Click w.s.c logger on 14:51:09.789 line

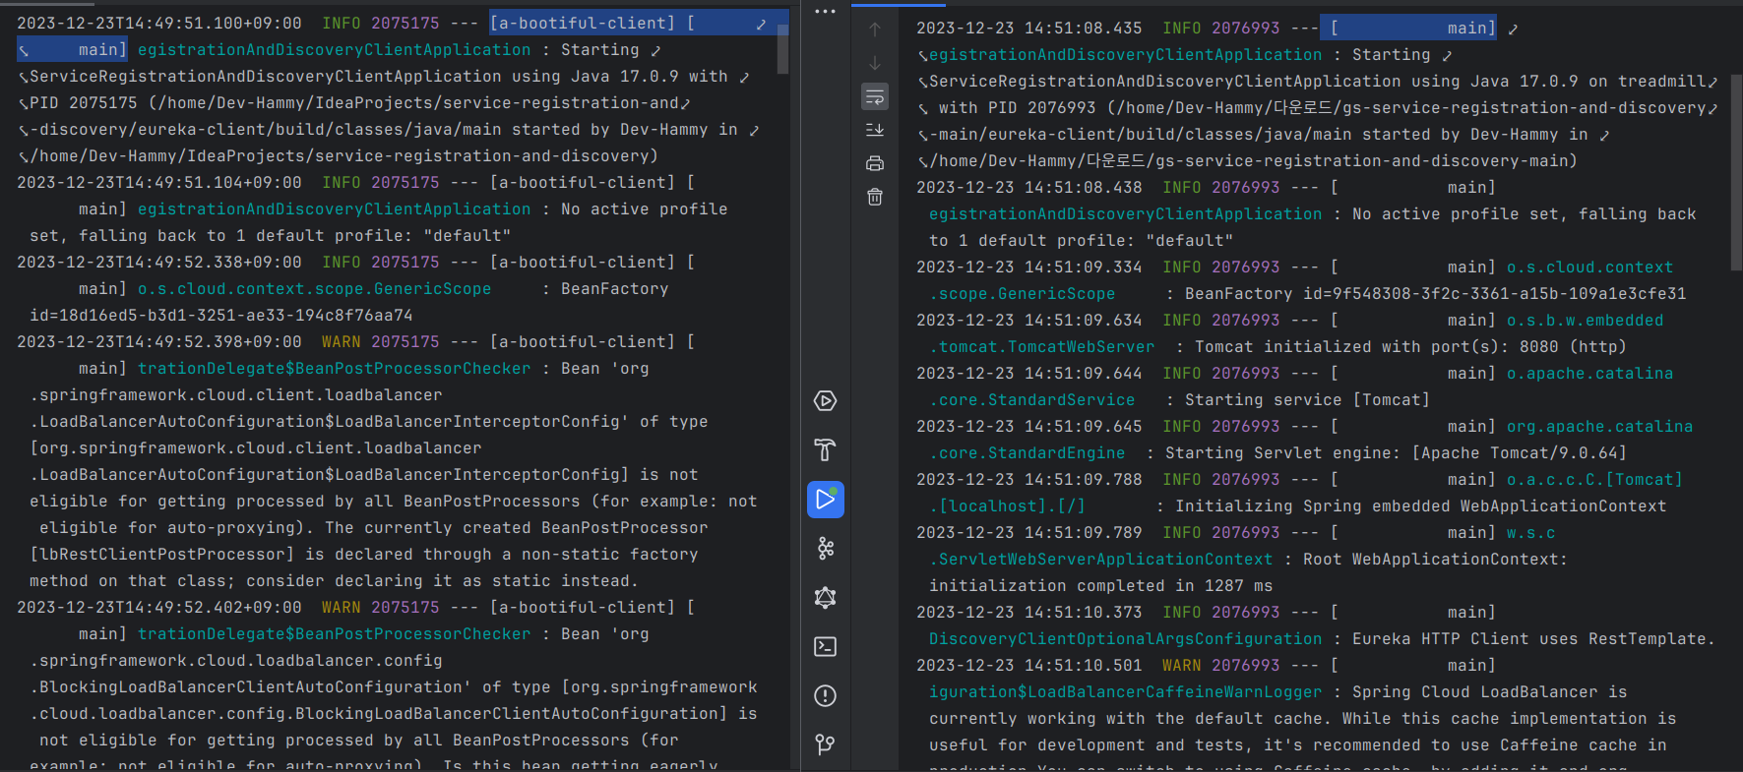coord(1530,532)
